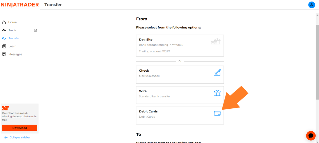Image resolution: width=319 pixels, height=143 pixels.
Task: Select the Dag Site bank account option
Action: click(180, 46)
